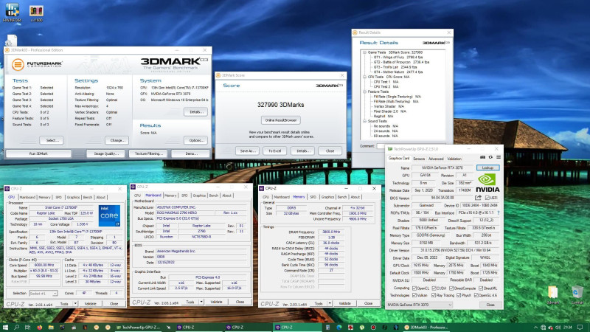The image size is (590, 332).
Task: Toggle the PhysX checkbox in GPU-Z
Action: pos(459,296)
